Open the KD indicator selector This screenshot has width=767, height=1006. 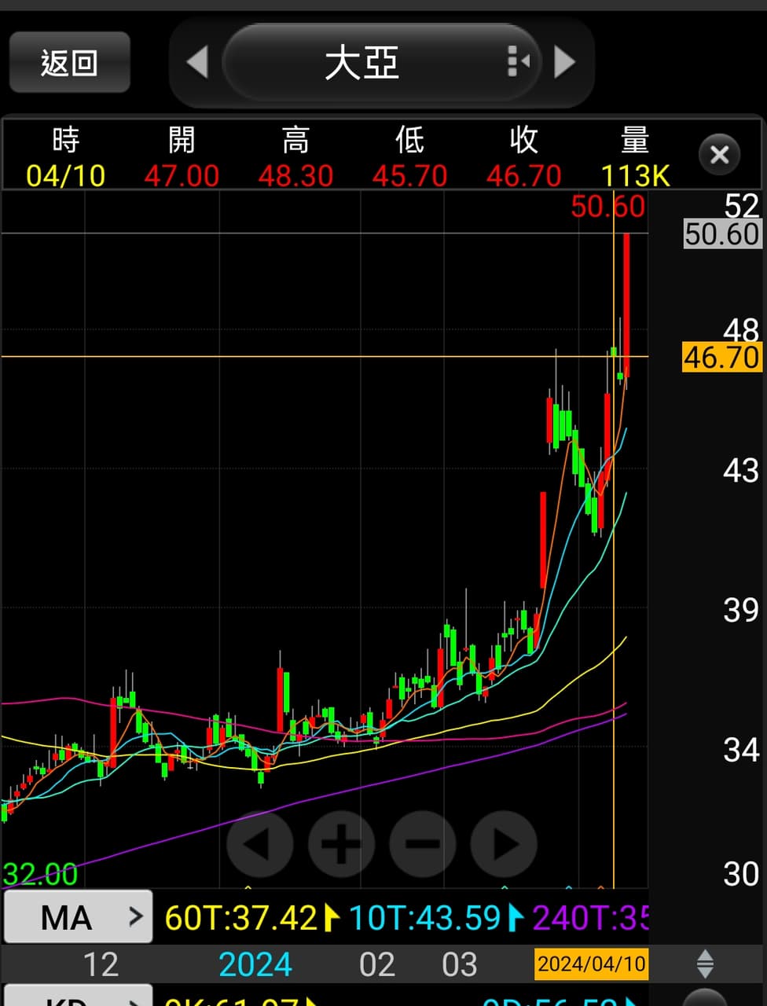tap(79, 997)
